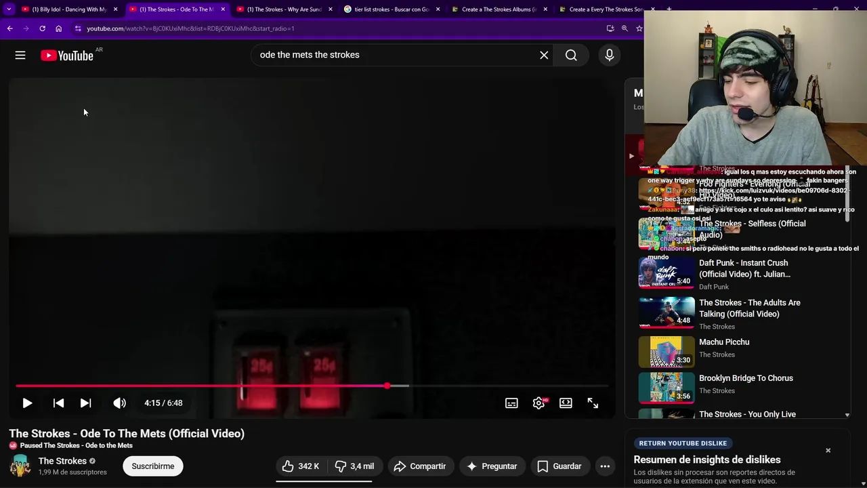
Task: Open The Adults Are Talking title
Action: (749, 308)
